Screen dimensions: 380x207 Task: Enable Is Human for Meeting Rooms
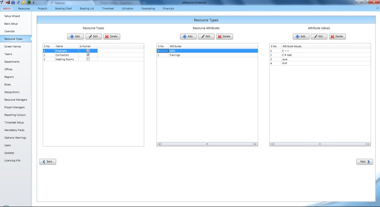[88, 59]
